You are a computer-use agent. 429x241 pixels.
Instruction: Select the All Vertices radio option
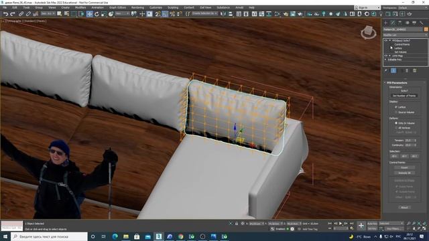pos(396,128)
